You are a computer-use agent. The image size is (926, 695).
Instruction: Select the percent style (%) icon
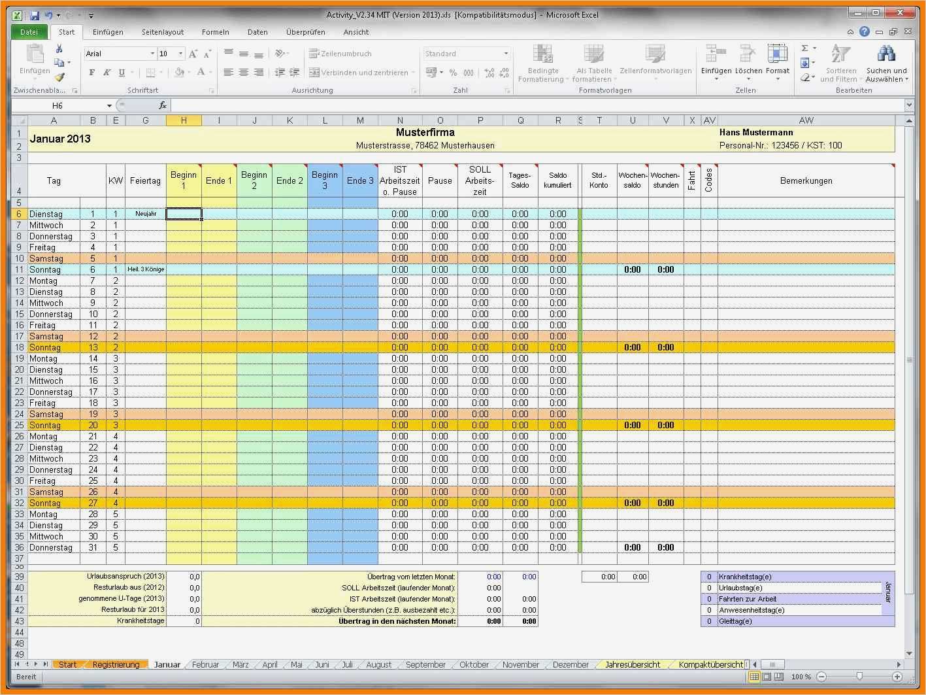(453, 72)
